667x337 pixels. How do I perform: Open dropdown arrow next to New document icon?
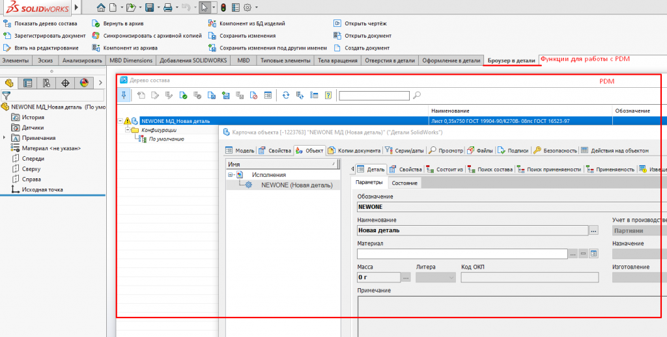click(122, 8)
